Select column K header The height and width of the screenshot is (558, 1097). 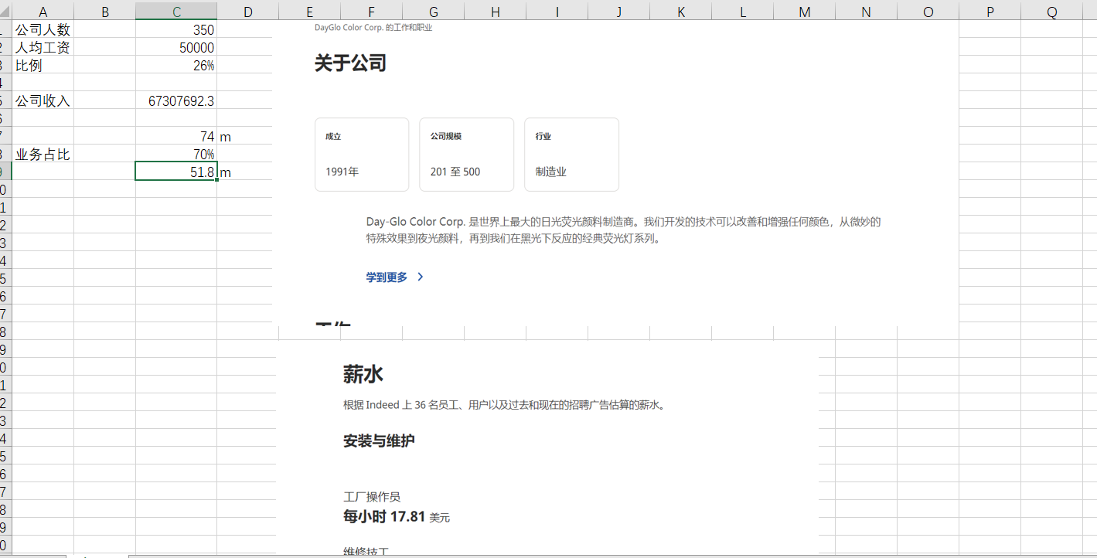pos(680,11)
